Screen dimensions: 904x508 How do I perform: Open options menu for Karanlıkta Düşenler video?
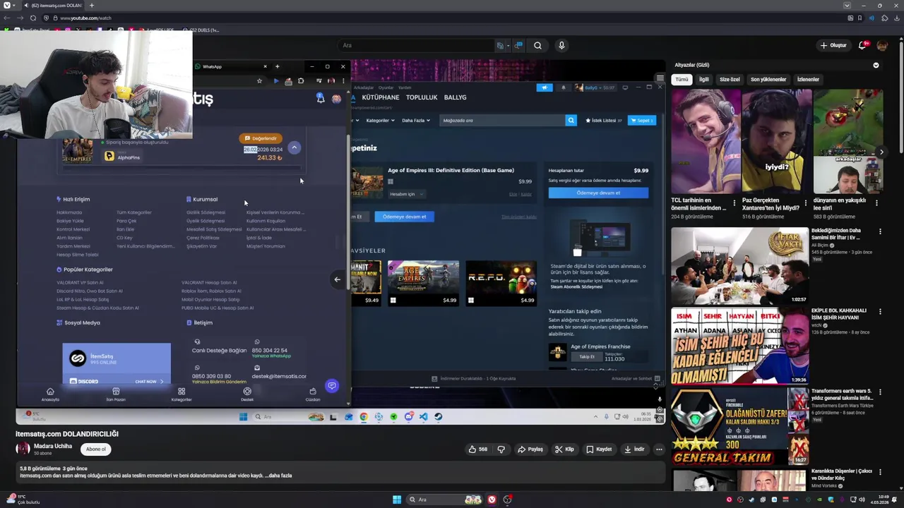(x=880, y=471)
